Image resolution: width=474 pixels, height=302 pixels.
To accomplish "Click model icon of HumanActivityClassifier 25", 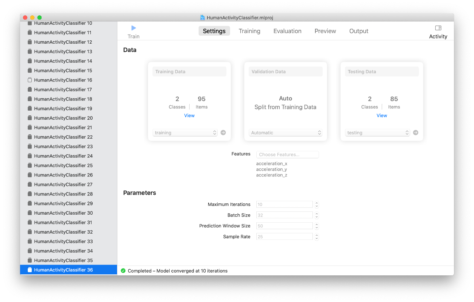I will click(30, 166).
